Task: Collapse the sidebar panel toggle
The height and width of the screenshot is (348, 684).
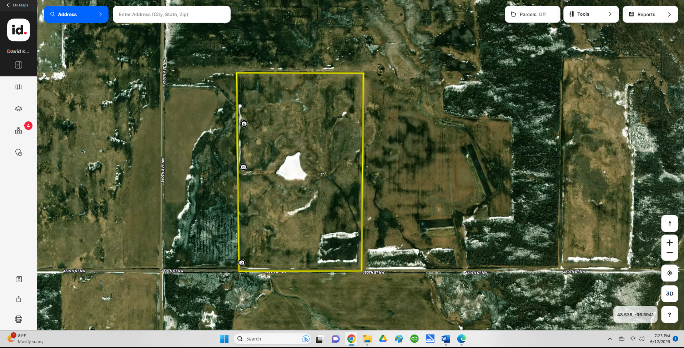Action: 19,65
